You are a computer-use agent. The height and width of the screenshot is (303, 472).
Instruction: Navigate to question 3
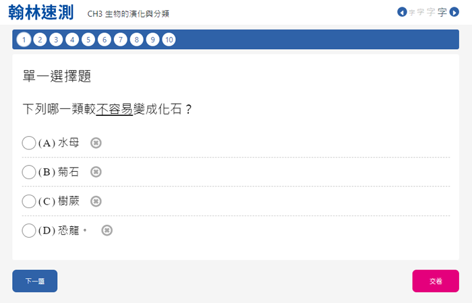(56, 40)
